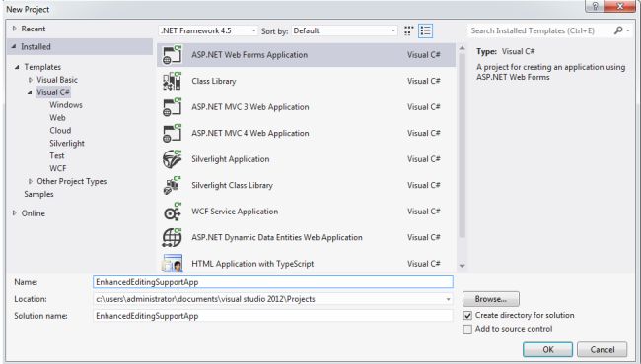Select 'WCF Service Application' row text
Image resolution: width=641 pixels, height=364 pixels.
click(235, 212)
